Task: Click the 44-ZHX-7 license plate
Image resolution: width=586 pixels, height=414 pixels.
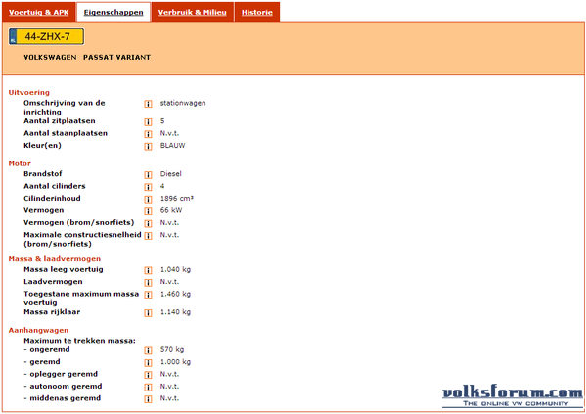Action: 46,36
